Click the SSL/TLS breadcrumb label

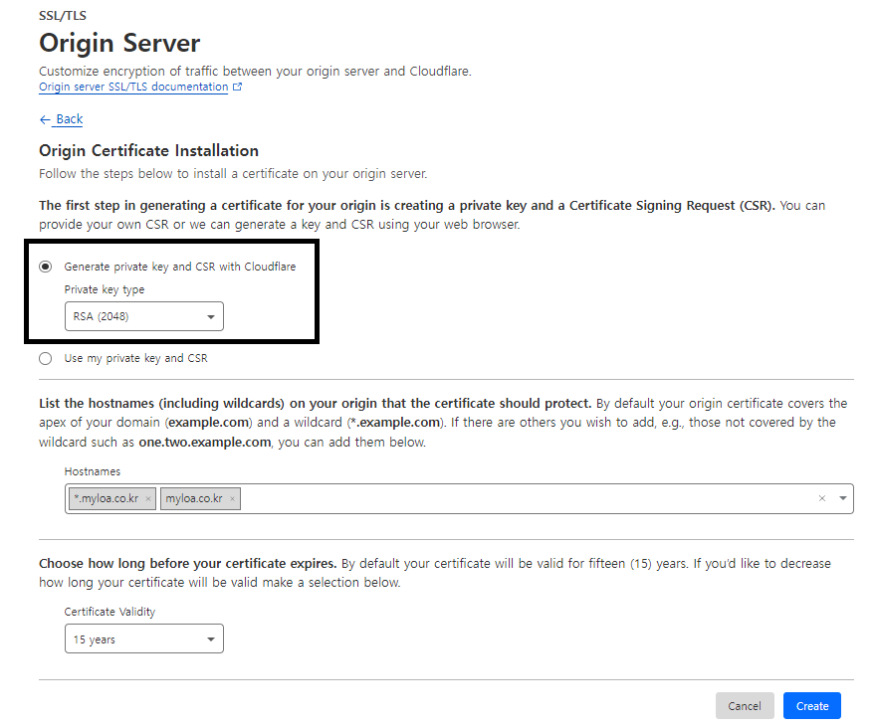pos(62,15)
